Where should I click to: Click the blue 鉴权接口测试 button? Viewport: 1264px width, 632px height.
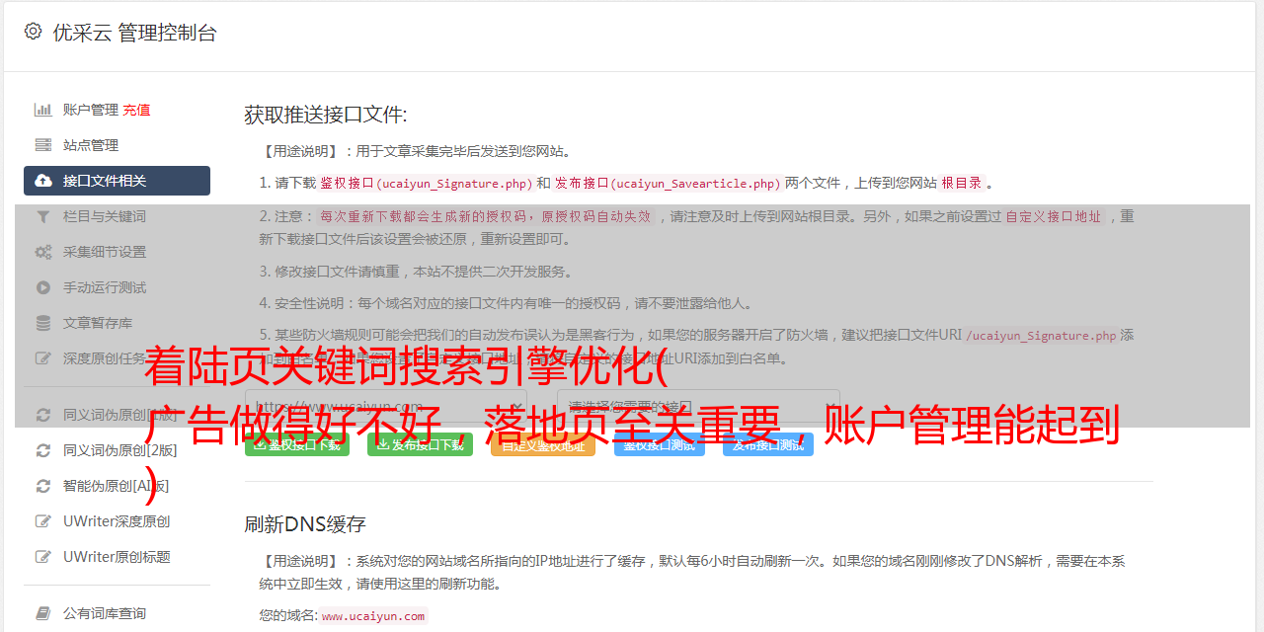660,444
